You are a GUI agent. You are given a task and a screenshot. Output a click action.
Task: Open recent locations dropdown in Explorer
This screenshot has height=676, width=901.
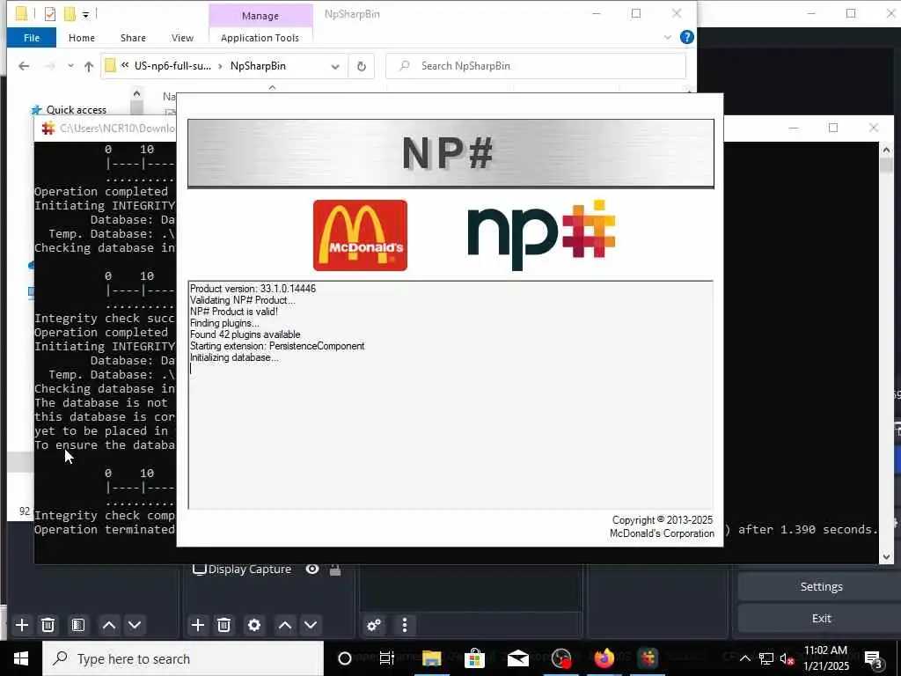70,66
